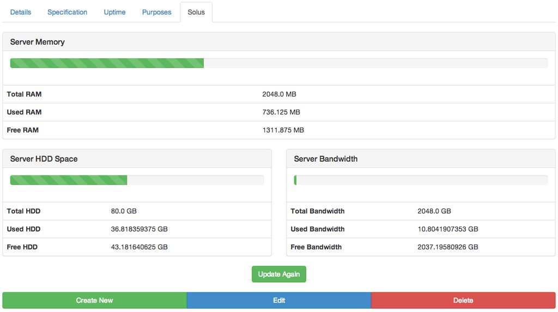Click the Server Memory panel heading
The width and height of the screenshot is (558, 312).
(37, 42)
